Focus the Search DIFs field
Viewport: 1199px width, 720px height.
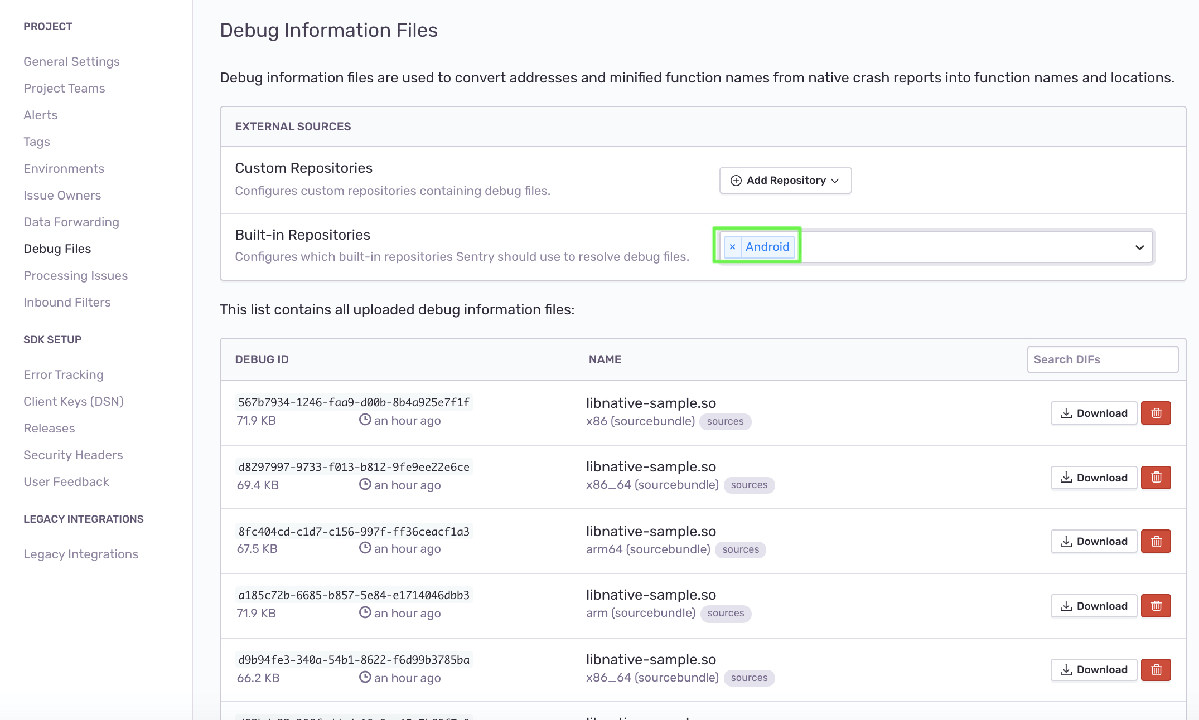click(1102, 359)
